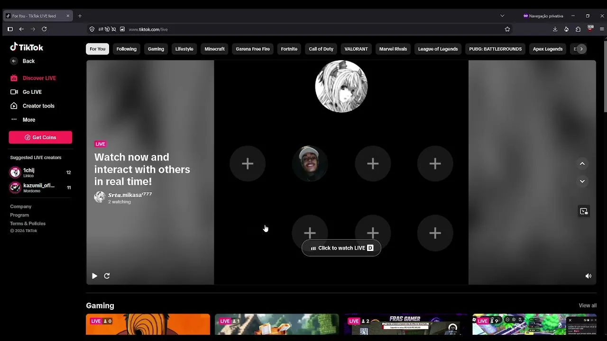Select the Call of Duty tab
Image resolution: width=607 pixels, height=341 pixels.
tap(321, 49)
